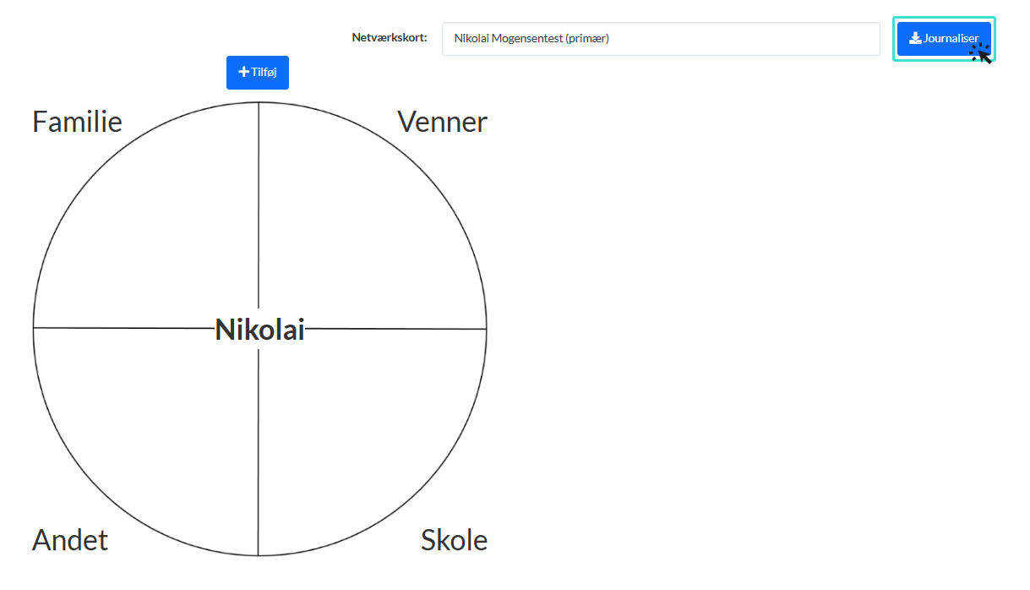Click the download icon on the Journaliser button
The height and width of the screenshot is (590, 1030).
tap(914, 38)
